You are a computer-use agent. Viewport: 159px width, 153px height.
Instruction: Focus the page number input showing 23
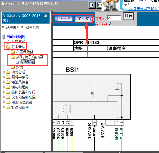pos(114,18)
